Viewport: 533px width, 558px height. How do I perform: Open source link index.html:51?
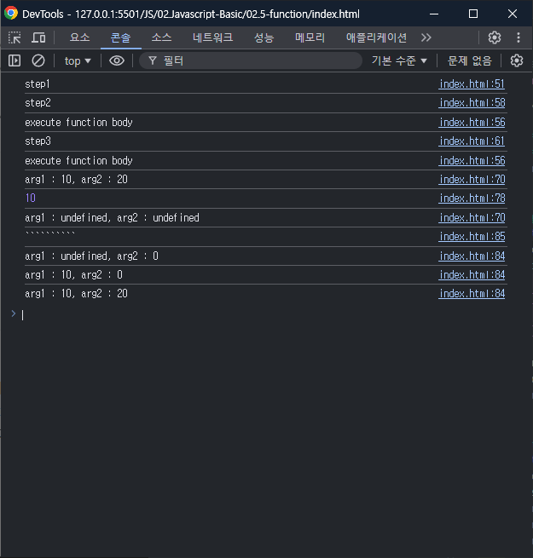point(472,84)
